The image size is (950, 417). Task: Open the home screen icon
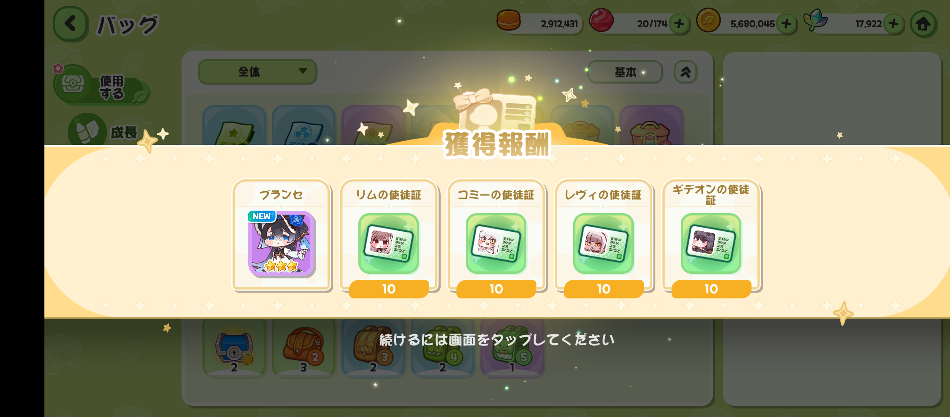tap(923, 24)
